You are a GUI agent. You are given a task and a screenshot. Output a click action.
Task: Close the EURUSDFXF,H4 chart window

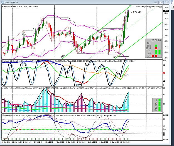click(x=166, y=3)
